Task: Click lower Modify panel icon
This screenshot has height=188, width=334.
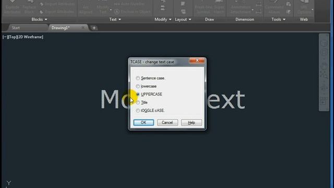Action: point(163,8)
